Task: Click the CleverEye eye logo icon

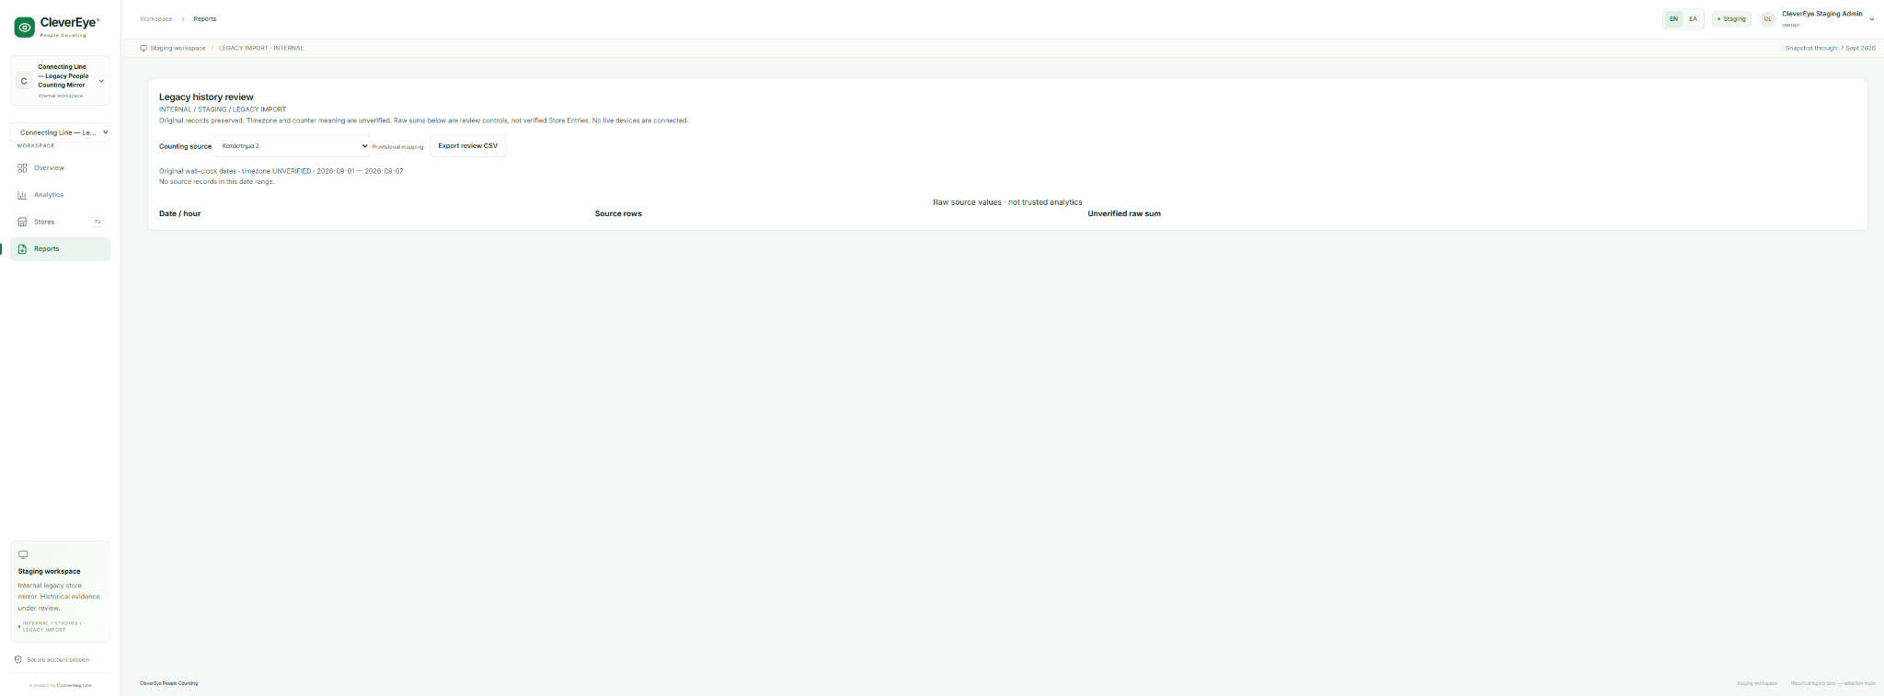Action: (x=25, y=28)
